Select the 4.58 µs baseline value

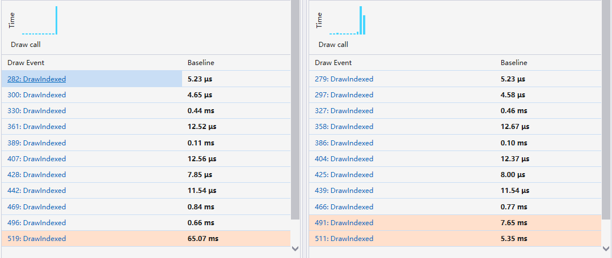[513, 95]
